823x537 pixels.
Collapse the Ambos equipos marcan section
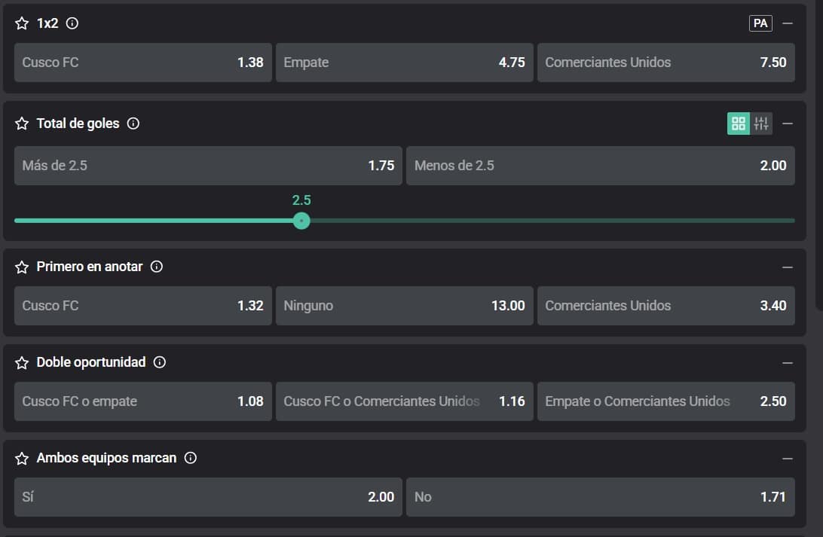788,458
